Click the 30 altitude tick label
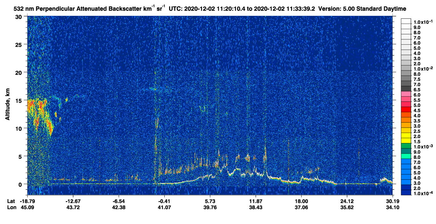 click(19, 16)
